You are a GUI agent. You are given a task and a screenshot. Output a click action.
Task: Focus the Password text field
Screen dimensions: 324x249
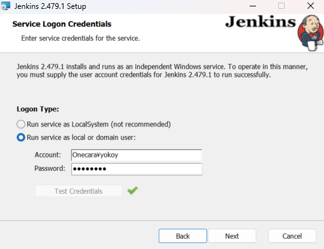pyautogui.click(x=137, y=169)
